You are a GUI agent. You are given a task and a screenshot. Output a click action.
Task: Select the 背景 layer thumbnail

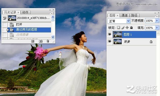[118, 41]
